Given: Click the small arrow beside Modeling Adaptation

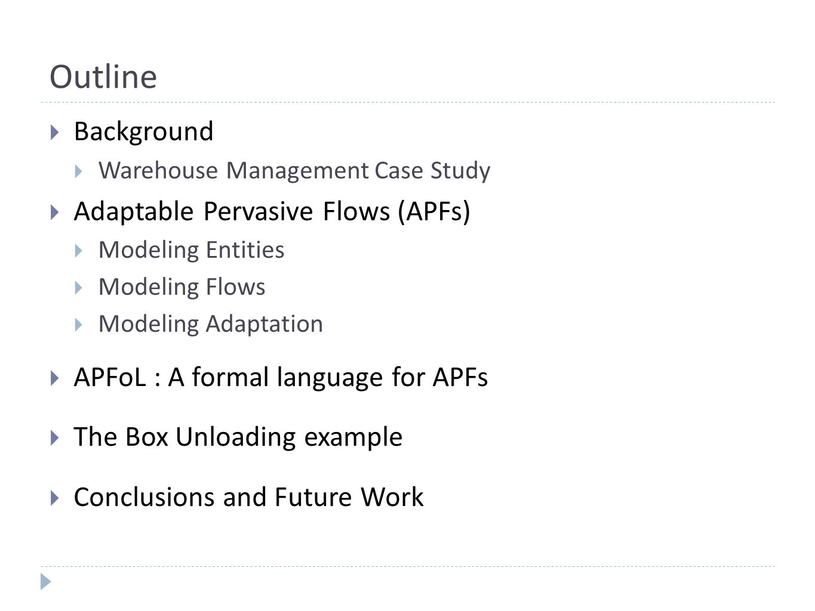Looking at the screenshot, I should pos(79,325).
